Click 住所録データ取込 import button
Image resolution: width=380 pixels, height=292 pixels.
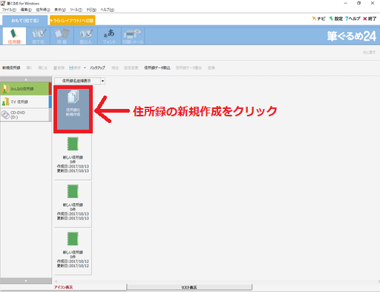[x=157, y=67]
